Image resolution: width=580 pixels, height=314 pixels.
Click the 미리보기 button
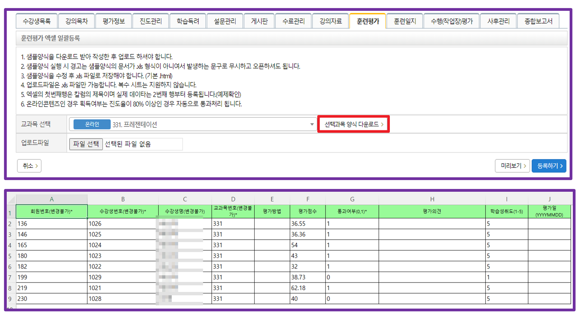pyautogui.click(x=512, y=166)
